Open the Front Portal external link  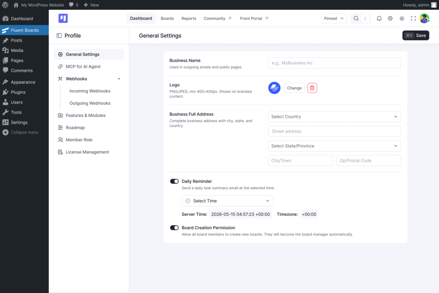254,18
